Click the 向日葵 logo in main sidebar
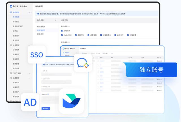 pyautogui.click(x=11, y=6)
